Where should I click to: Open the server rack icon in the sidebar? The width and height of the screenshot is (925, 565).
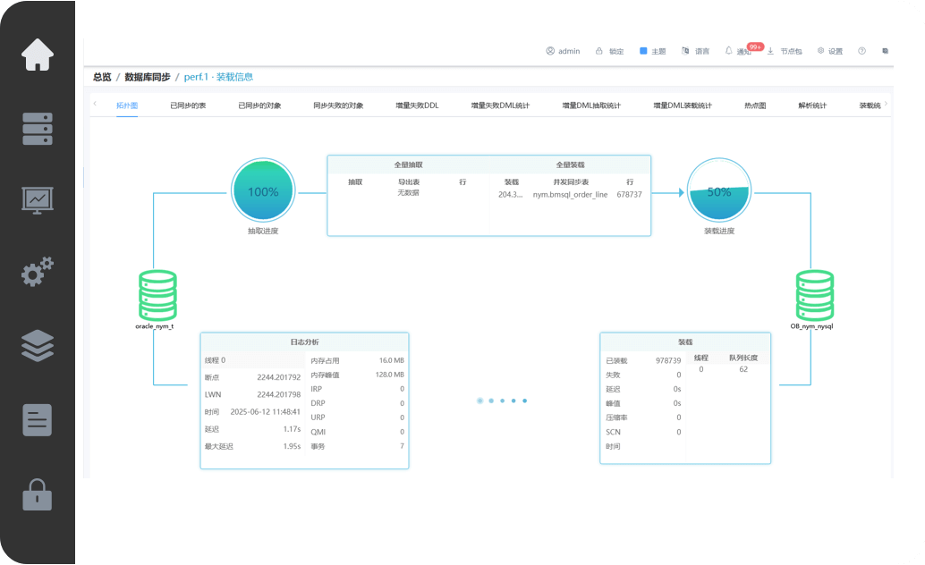click(x=38, y=129)
